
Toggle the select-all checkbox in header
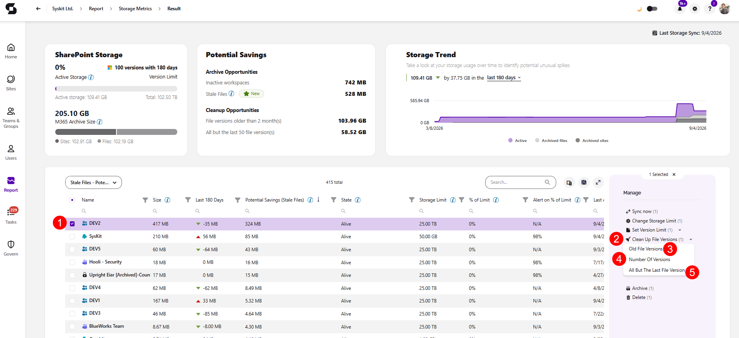click(x=72, y=200)
